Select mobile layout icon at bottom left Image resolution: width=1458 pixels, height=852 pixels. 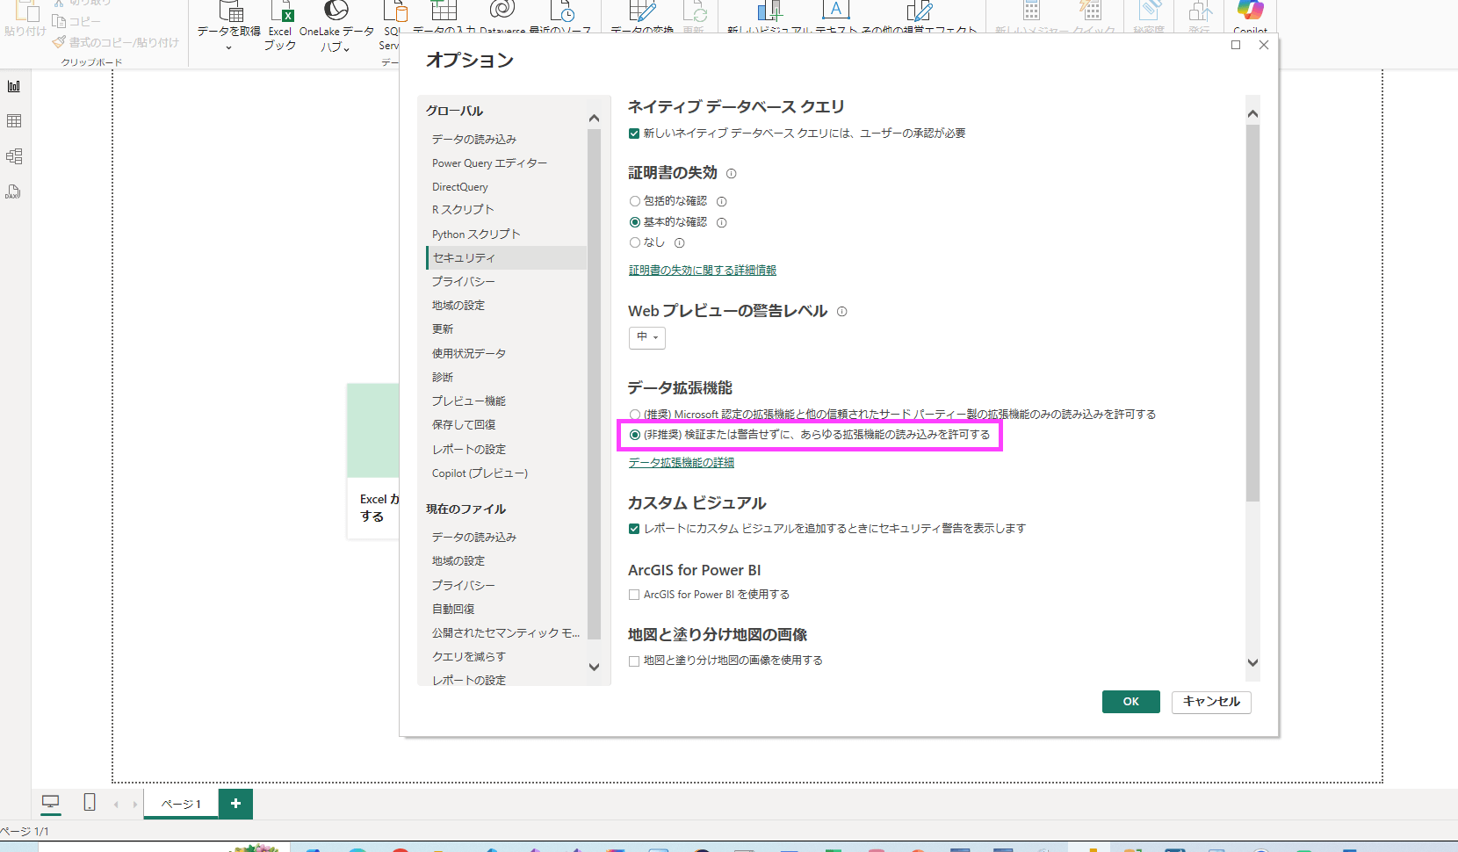[90, 802]
